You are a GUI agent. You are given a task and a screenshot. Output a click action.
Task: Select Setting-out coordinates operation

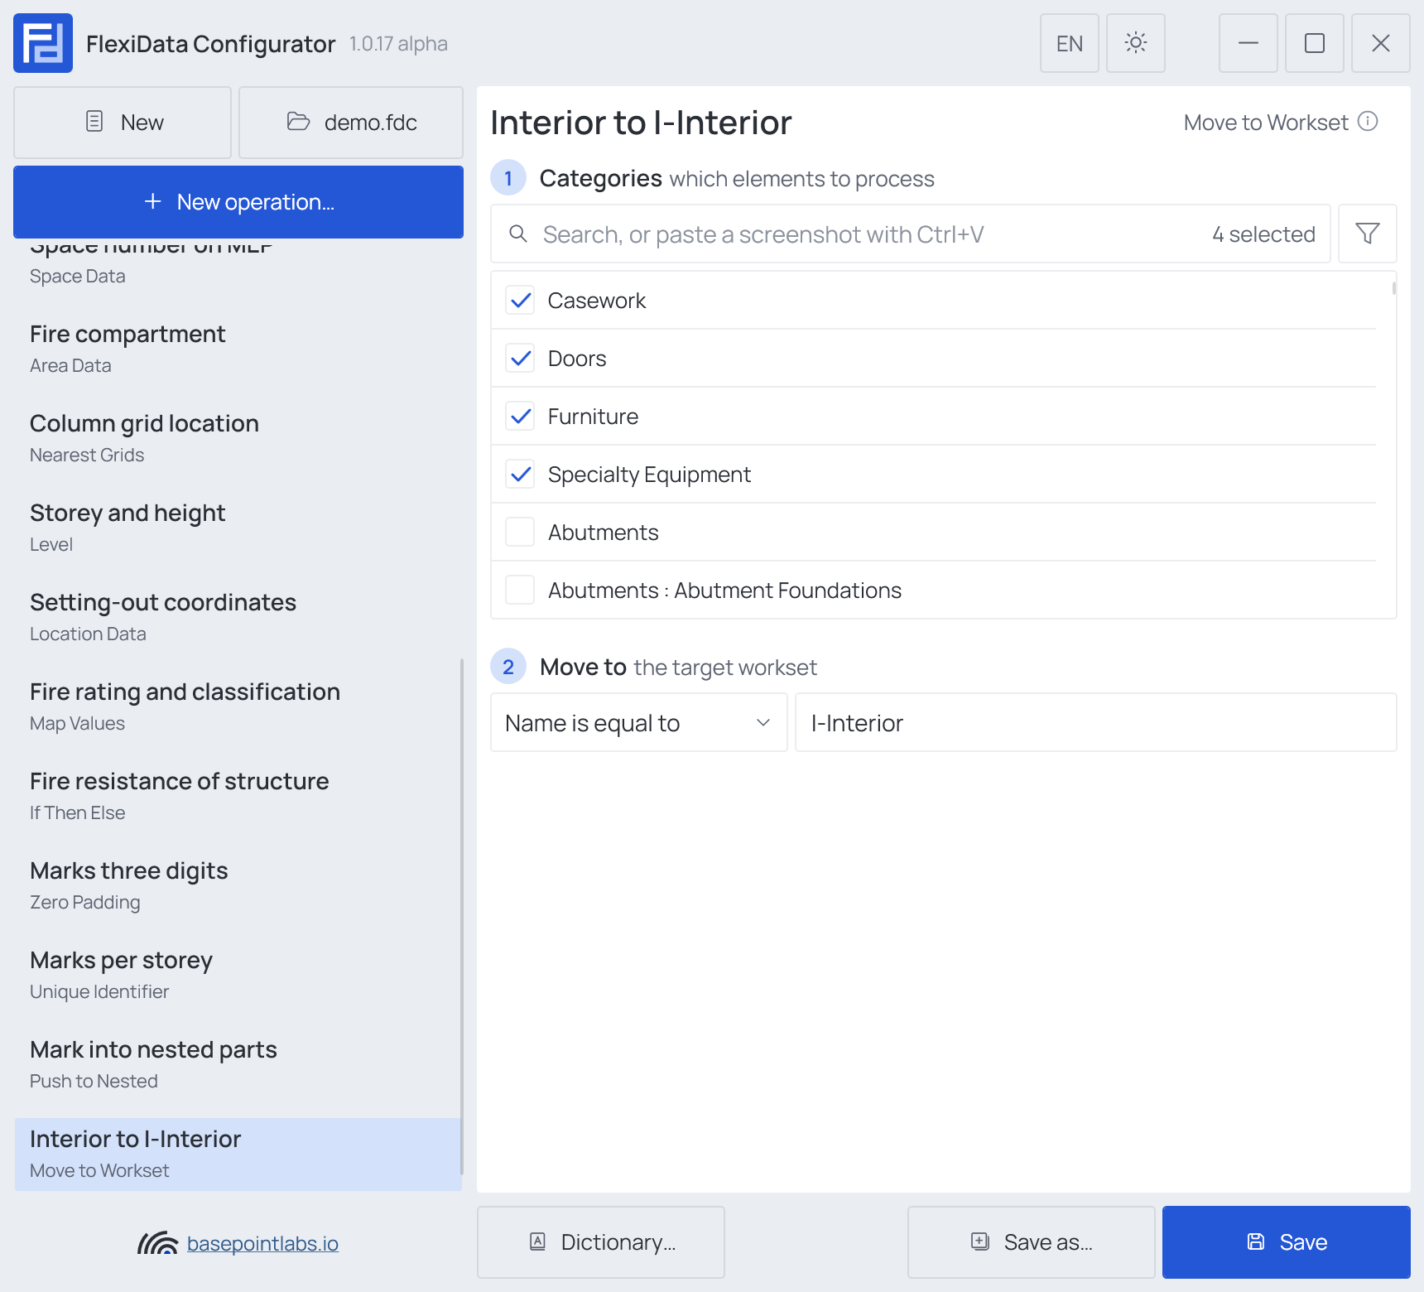click(x=237, y=616)
